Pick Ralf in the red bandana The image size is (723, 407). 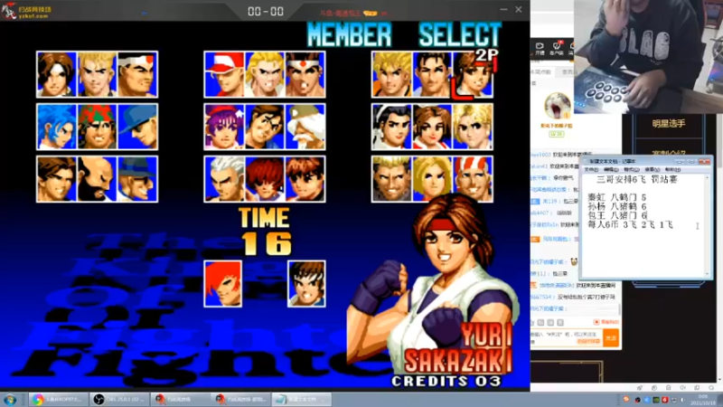[x=97, y=127]
